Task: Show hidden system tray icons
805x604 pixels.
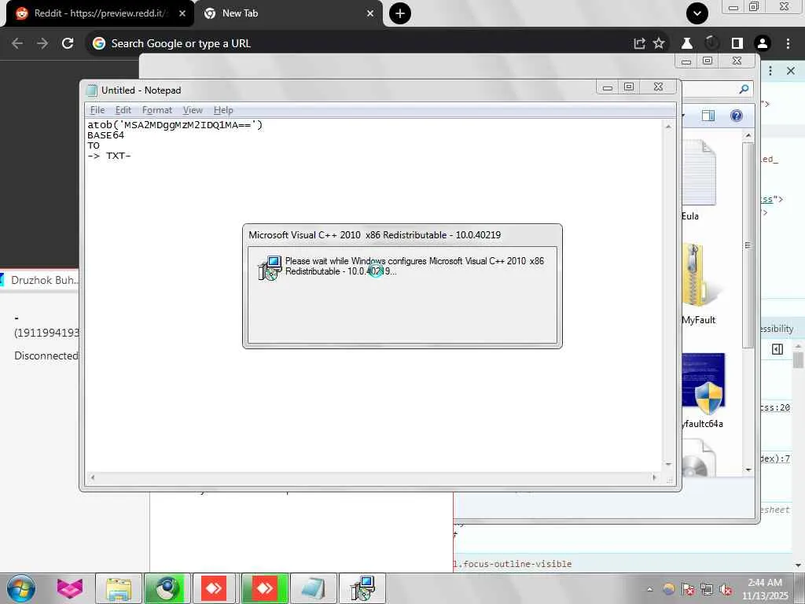Action: click(x=649, y=589)
